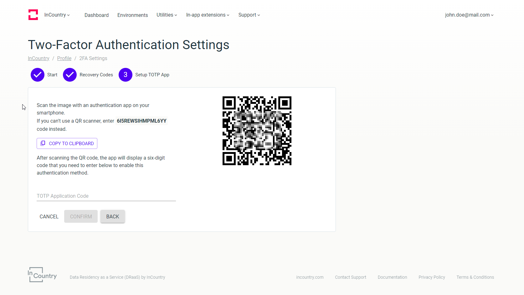Click the Copy to Clipboard button
Image resolution: width=524 pixels, height=295 pixels.
[67, 143]
